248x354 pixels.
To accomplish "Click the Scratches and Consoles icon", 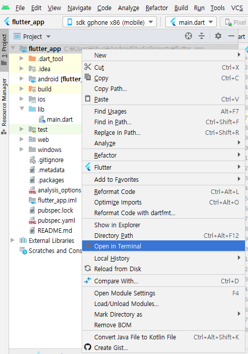I will coord(23,250).
